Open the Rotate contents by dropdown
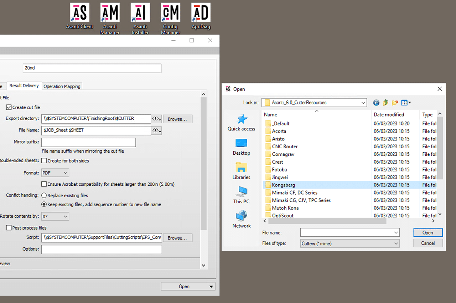Screen dimensions: 456x303 [55, 216]
